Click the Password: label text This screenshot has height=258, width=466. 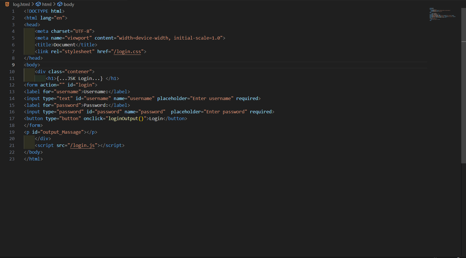click(96, 105)
